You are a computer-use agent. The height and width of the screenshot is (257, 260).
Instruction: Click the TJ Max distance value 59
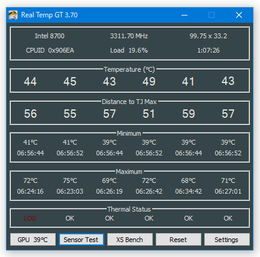coord(189,114)
